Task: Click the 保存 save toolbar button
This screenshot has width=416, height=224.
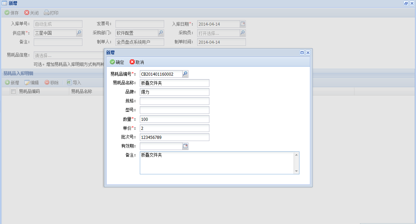Action: click(11, 13)
